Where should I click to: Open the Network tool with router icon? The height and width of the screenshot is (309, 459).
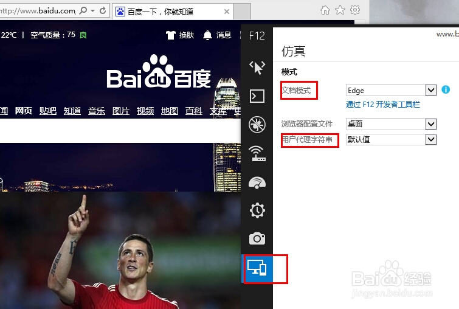click(x=257, y=153)
